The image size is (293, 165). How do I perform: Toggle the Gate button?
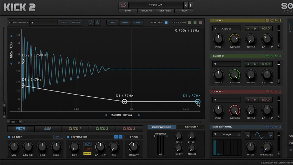[113, 22]
